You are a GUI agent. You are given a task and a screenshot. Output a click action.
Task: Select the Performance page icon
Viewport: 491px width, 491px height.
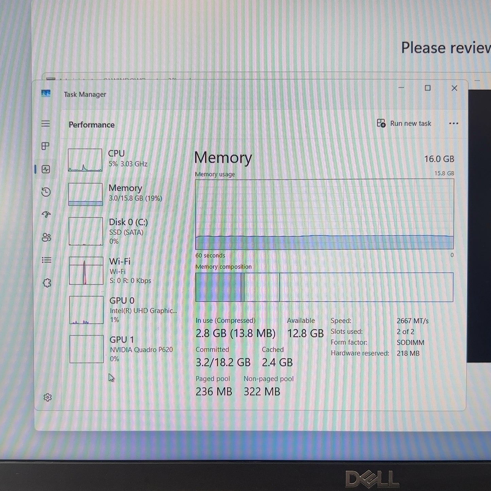pyautogui.click(x=46, y=169)
